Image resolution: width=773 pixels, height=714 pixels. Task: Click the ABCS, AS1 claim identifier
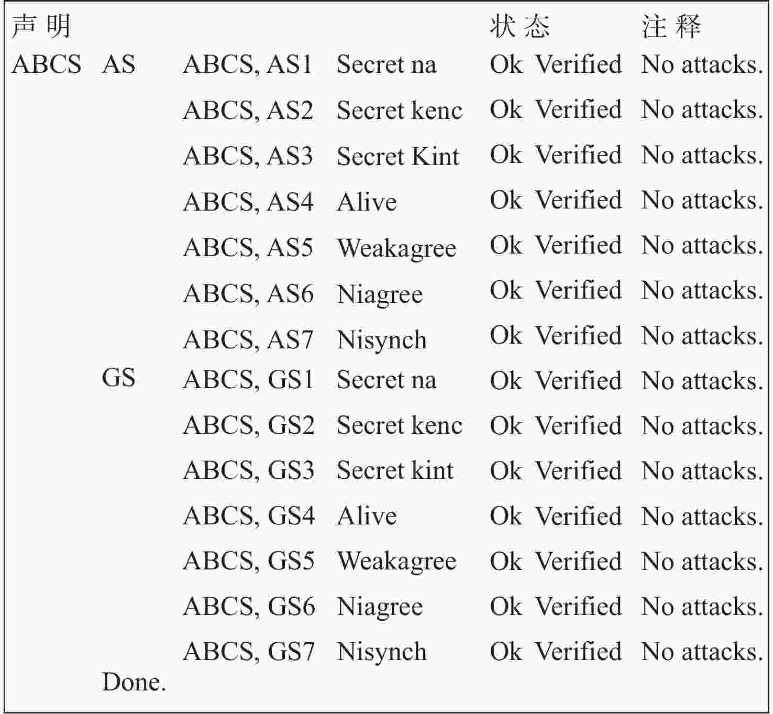tap(248, 64)
